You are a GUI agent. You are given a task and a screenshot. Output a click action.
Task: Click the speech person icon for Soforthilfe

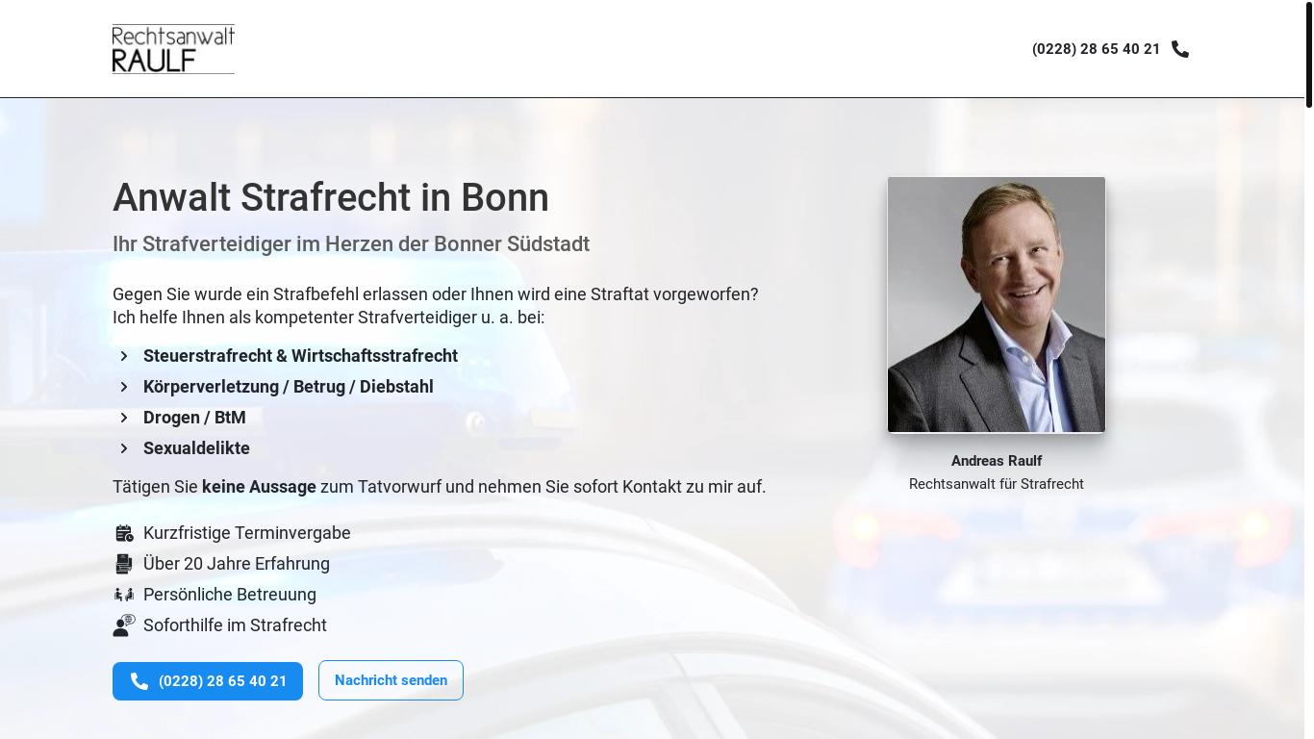(124, 625)
